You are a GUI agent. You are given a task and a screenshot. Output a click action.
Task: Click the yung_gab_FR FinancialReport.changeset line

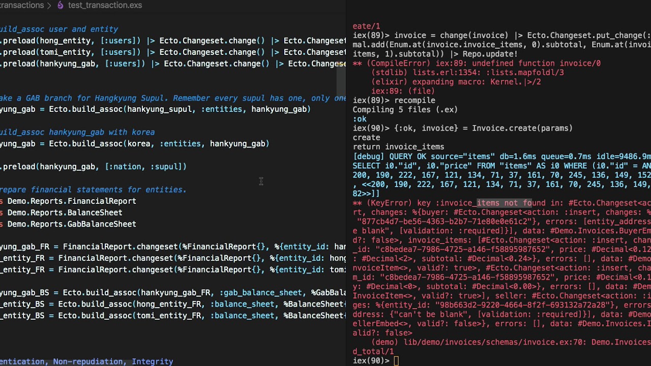[173, 247]
